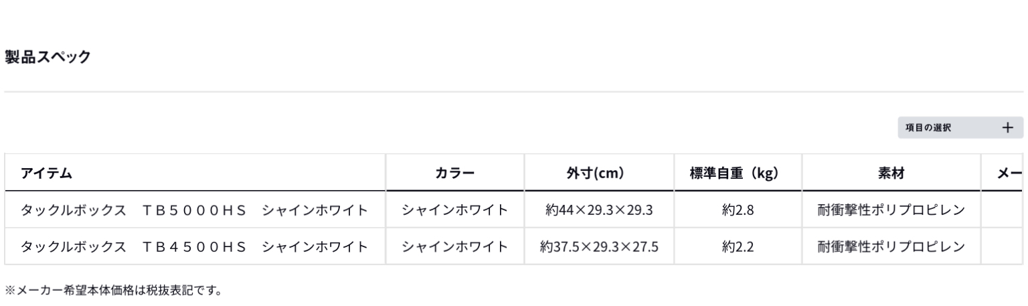Select the TB4500HS item name cell

(x=195, y=246)
